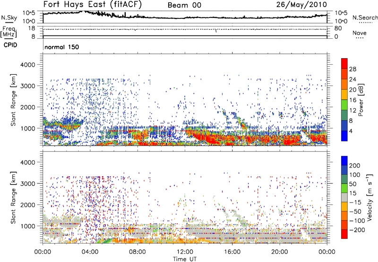Screen dimensions: 378x262
Task: Pick the bottom red velocity colorbar segment
Action: [x=344, y=234]
